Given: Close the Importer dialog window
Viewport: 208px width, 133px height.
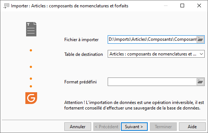Looking at the screenshot, I should pos(199,6).
